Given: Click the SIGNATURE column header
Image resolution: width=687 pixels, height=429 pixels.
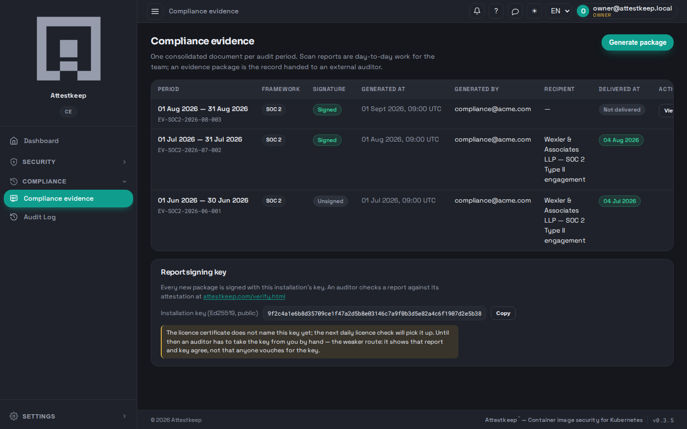Looking at the screenshot, I should 329,89.
